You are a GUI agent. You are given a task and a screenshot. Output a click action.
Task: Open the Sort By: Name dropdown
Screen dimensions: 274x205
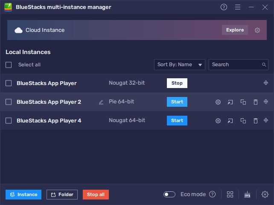click(179, 65)
